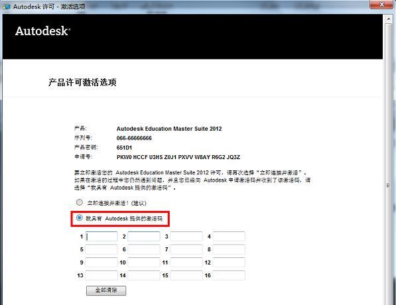Click activation code input field 1
Viewport: 396px width, 305px height.
[101, 237]
